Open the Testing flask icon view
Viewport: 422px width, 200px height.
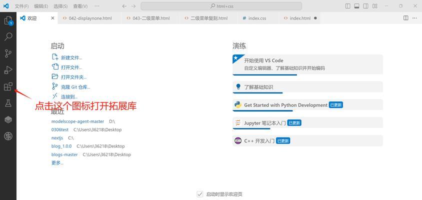point(8,103)
